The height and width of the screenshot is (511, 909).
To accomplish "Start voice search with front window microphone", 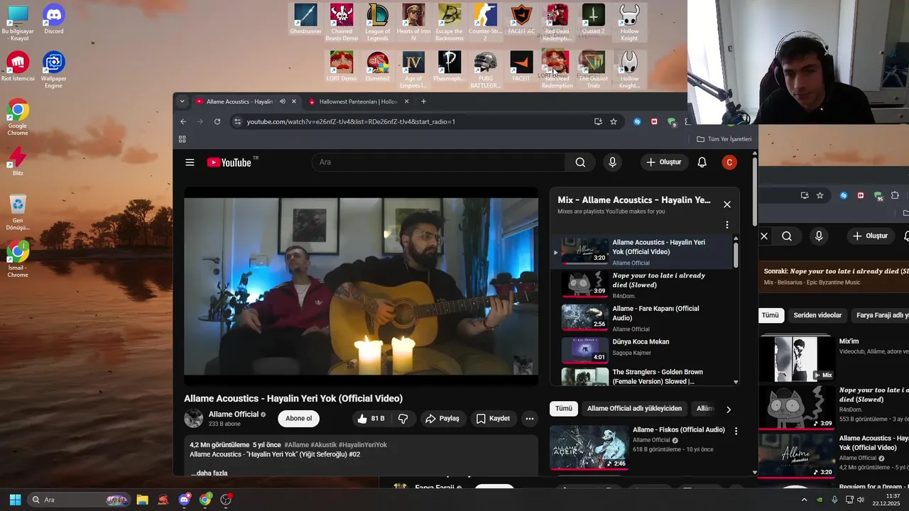I will 612,163.
